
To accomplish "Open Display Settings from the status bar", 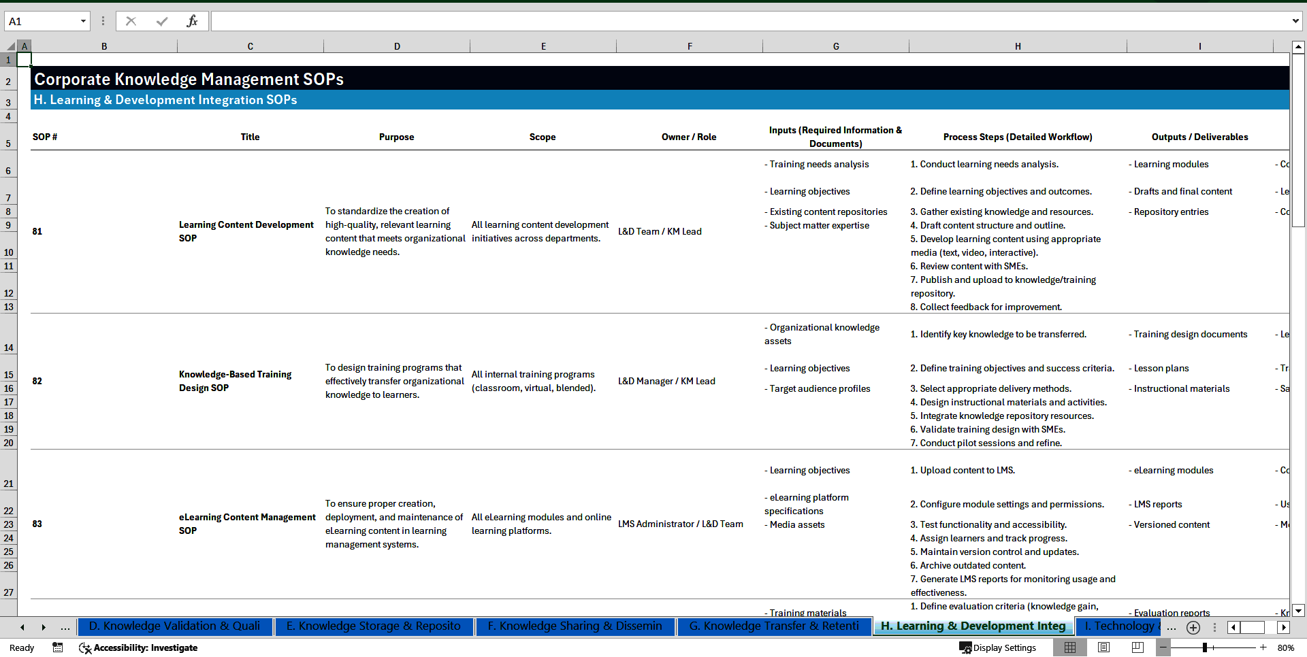I will click(998, 647).
